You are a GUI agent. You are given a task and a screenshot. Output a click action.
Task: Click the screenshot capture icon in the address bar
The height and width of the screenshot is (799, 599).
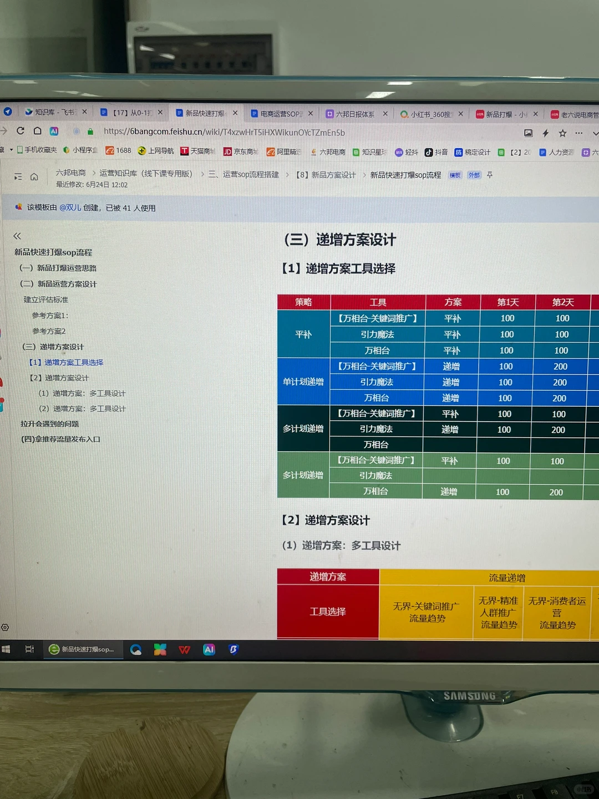(x=527, y=133)
